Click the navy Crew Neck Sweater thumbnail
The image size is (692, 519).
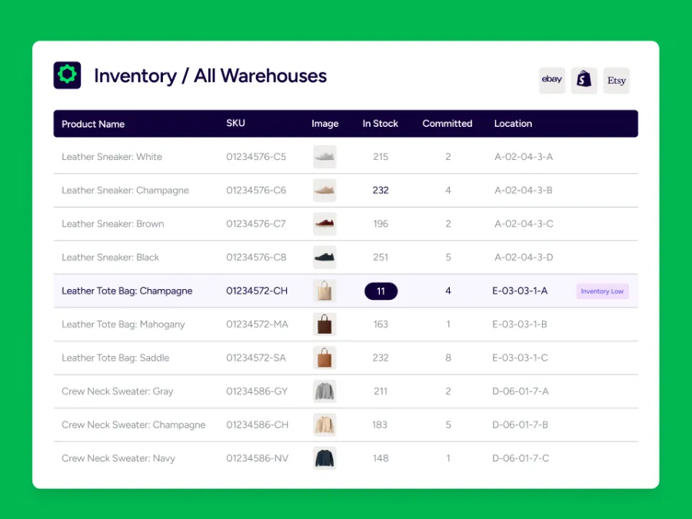[324, 458]
